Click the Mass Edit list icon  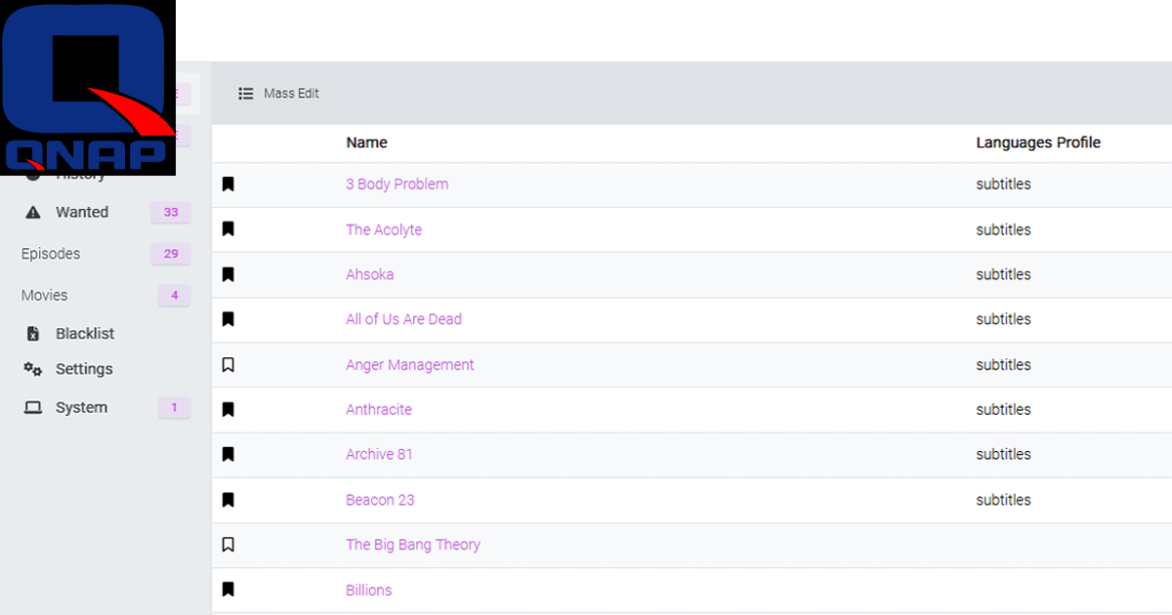[246, 94]
